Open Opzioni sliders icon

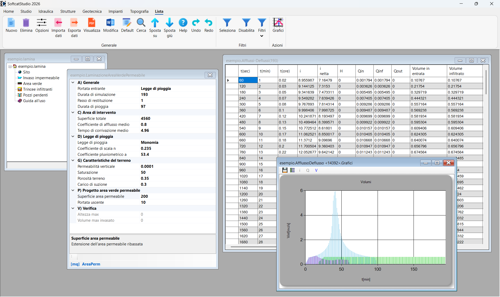[x=42, y=23]
